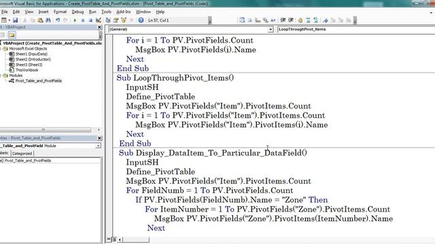Open the Edit toolbar options arrow
Screen dimensions: 435x244
click(x=355, y=20)
